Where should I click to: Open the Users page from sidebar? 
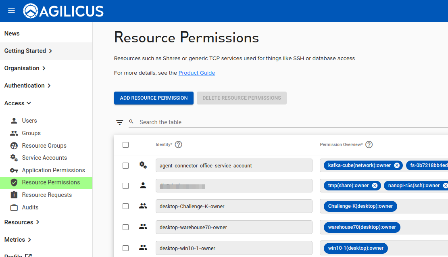tap(29, 121)
